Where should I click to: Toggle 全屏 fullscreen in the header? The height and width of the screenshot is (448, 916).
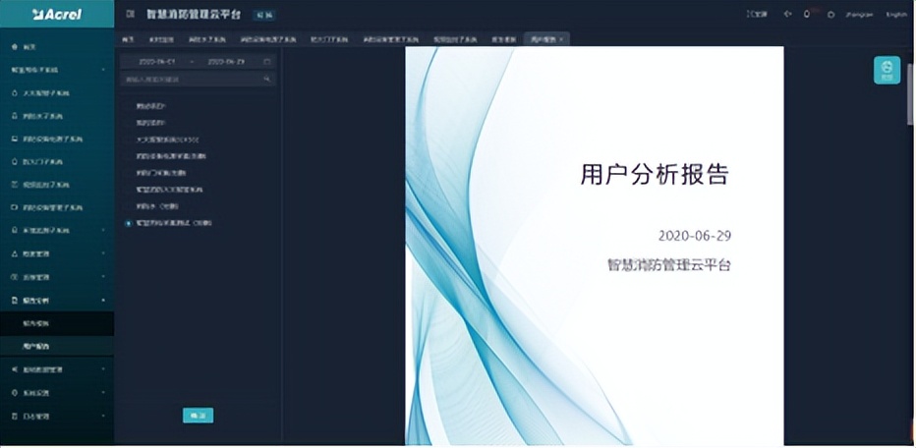coord(757,15)
